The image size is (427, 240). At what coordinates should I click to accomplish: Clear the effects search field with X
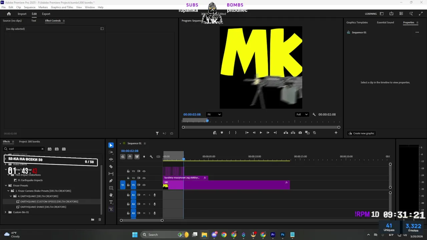42,149
